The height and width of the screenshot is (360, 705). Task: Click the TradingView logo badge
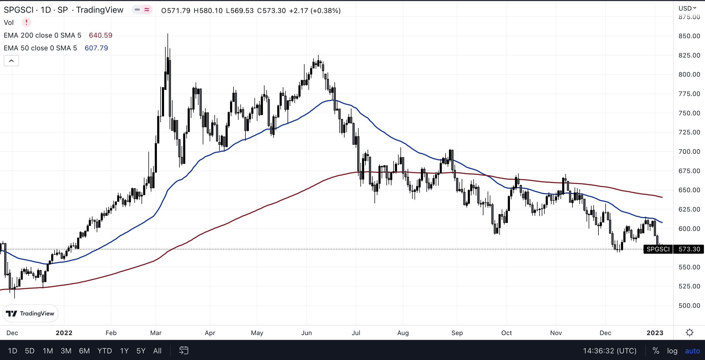[x=30, y=313]
